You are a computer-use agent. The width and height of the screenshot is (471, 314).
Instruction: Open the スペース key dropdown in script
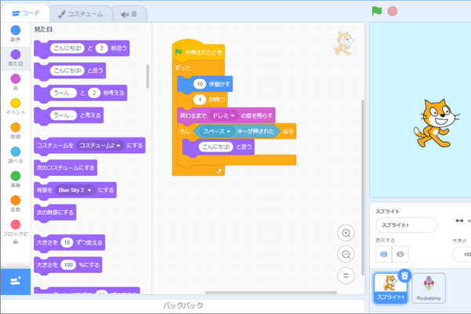pos(217,131)
